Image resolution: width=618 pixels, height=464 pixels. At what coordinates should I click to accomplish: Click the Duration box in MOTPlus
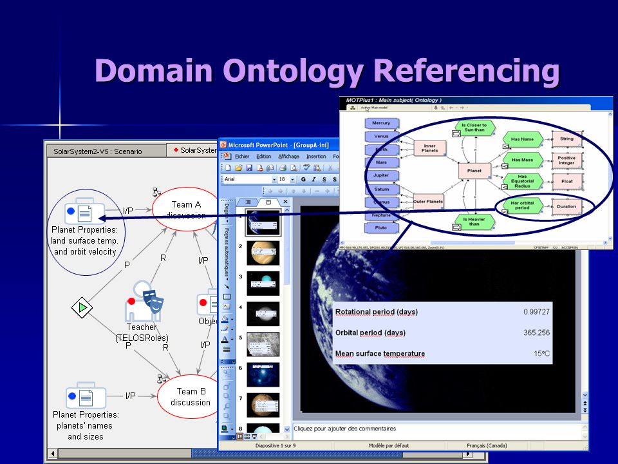[x=566, y=206]
